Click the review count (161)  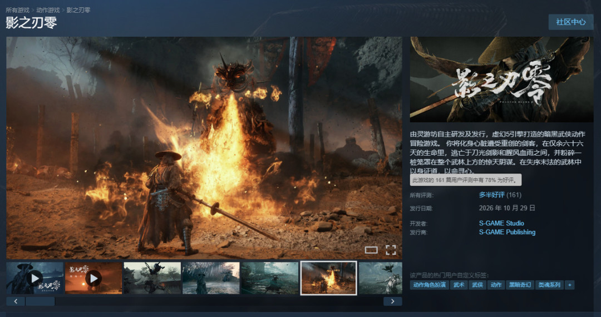coord(514,195)
